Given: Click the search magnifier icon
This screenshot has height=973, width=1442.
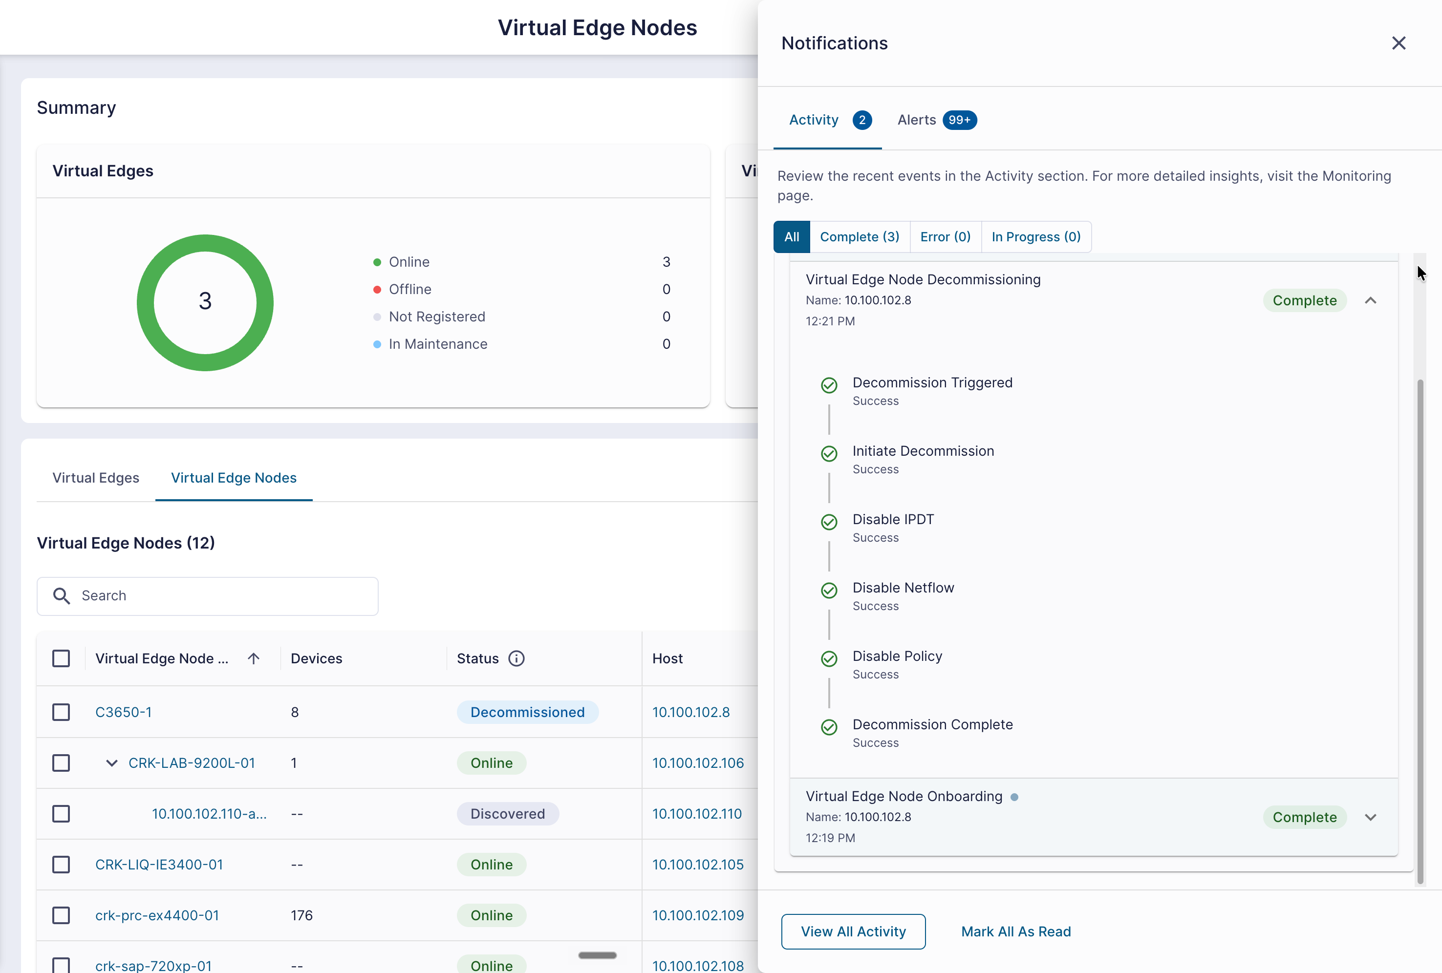Looking at the screenshot, I should pyautogui.click(x=62, y=595).
